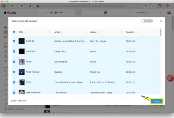Open the account profile icon

pos(169,12)
